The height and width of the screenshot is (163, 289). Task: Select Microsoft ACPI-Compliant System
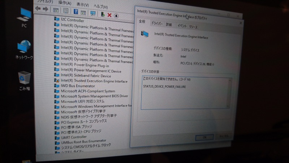click(x=88, y=91)
